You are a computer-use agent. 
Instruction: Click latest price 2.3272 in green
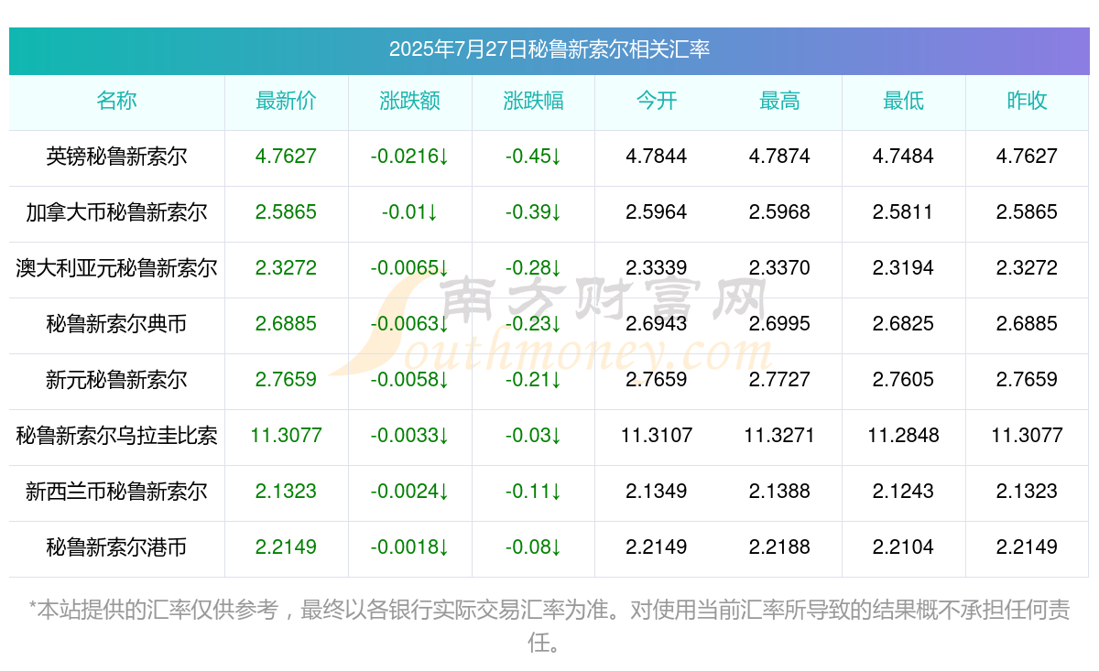286,268
